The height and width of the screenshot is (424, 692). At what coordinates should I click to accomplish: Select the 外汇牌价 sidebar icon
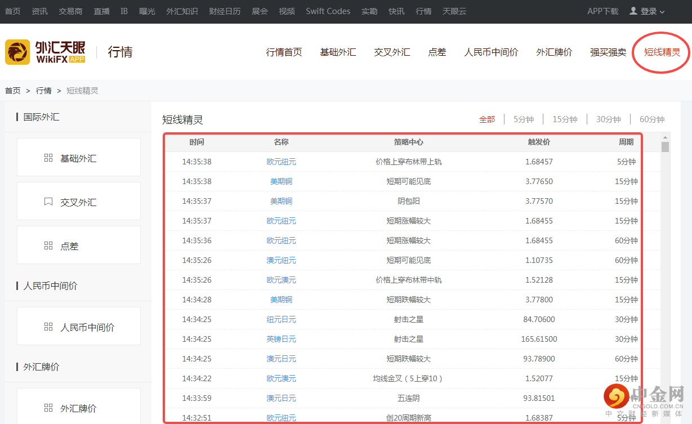pyautogui.click(x=48, y=409)
